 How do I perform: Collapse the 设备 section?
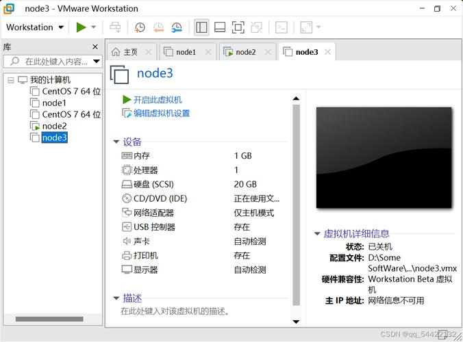[116, 142]
